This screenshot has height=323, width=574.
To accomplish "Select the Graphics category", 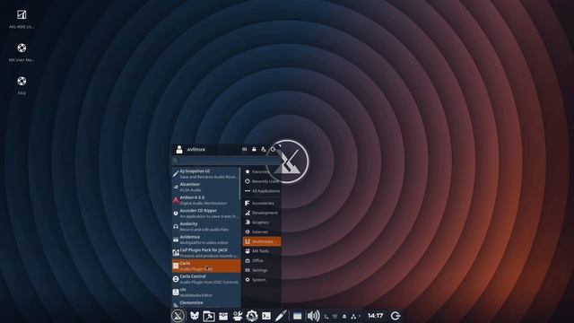I will coord(262,223).
